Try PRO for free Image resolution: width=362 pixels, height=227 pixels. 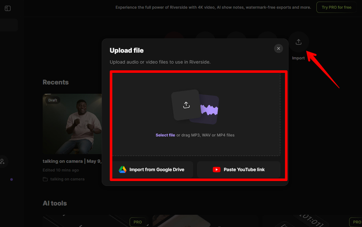click(336, 8)
